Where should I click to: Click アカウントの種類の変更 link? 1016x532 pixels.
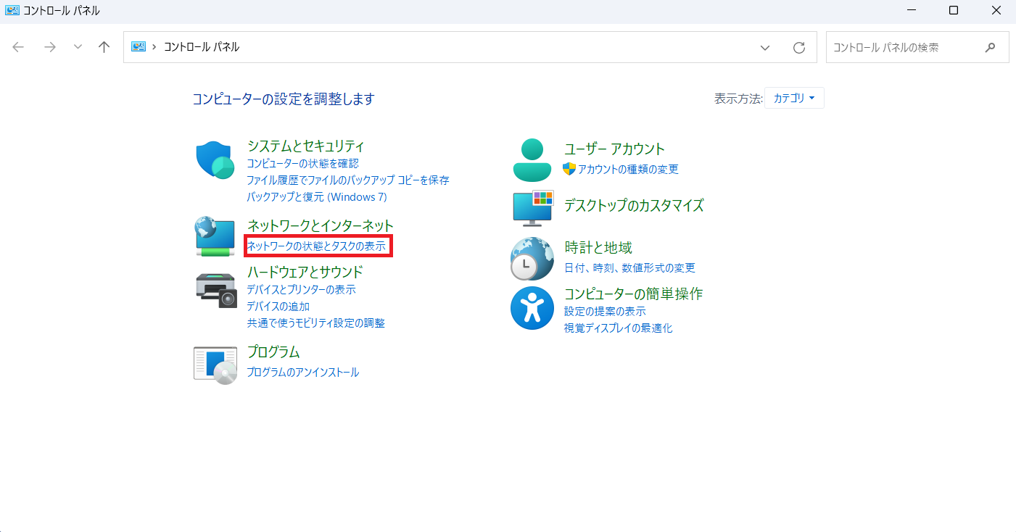tap(628, 170)
